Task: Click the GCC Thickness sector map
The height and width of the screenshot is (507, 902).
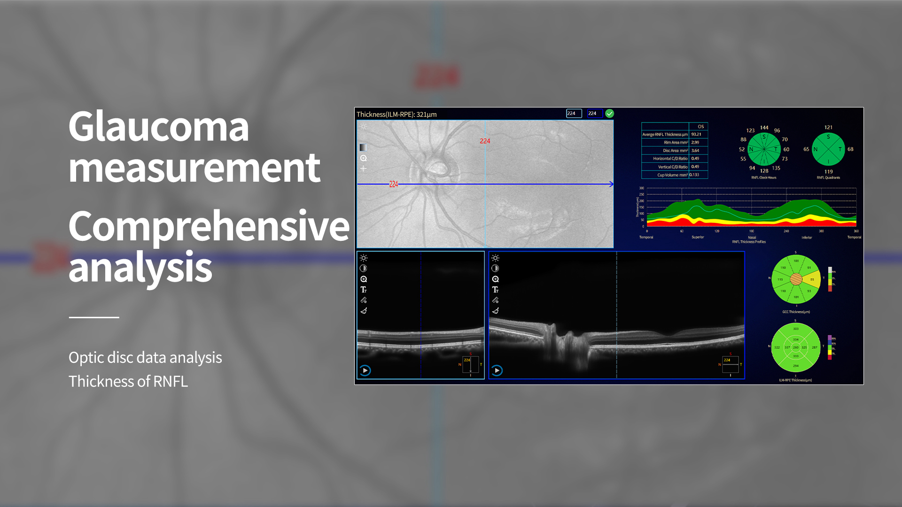Action: pyautogui.click(x=796, y=279)
